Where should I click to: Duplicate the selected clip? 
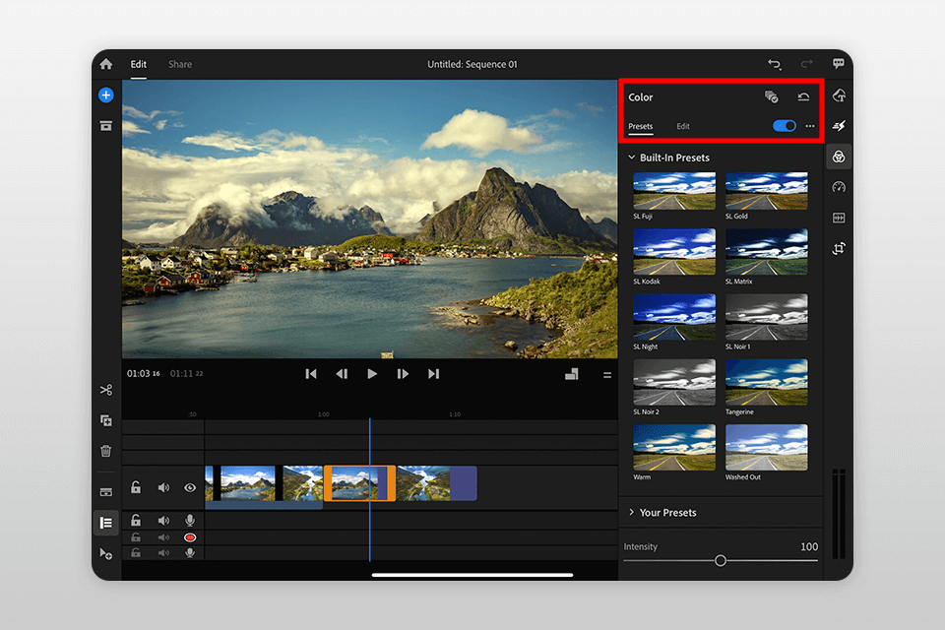[106, 420]
